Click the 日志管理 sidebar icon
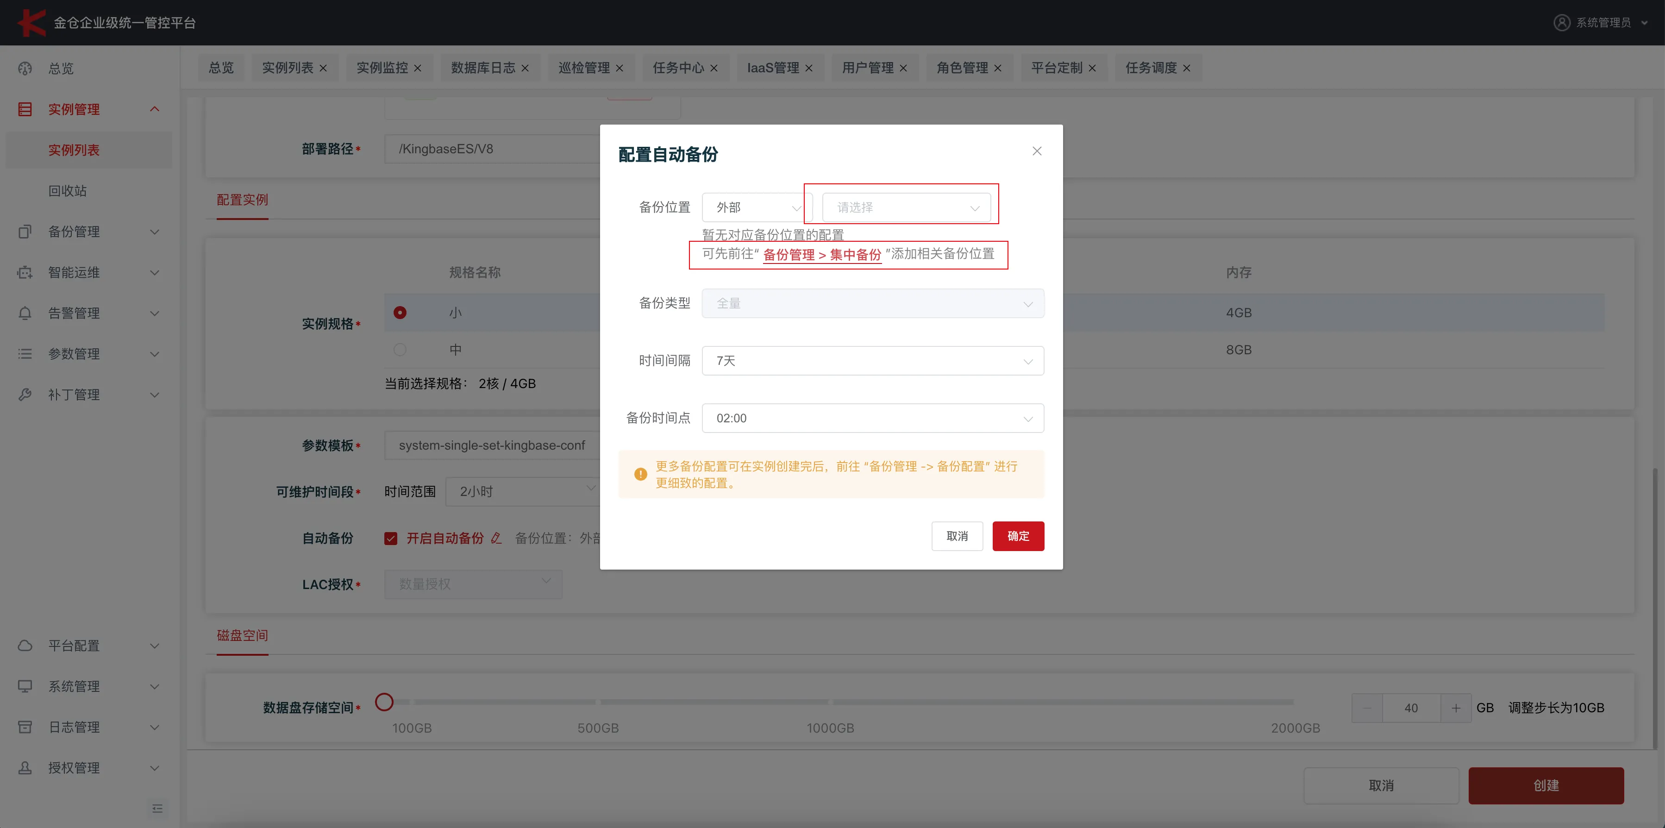Image resolution: width=1665 pixels, height=828 pixels. [x=25, y=727]
